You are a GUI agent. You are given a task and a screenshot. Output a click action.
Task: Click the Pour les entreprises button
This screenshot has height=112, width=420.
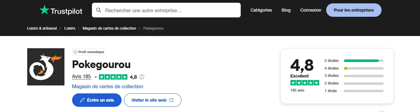pos(354,10)
